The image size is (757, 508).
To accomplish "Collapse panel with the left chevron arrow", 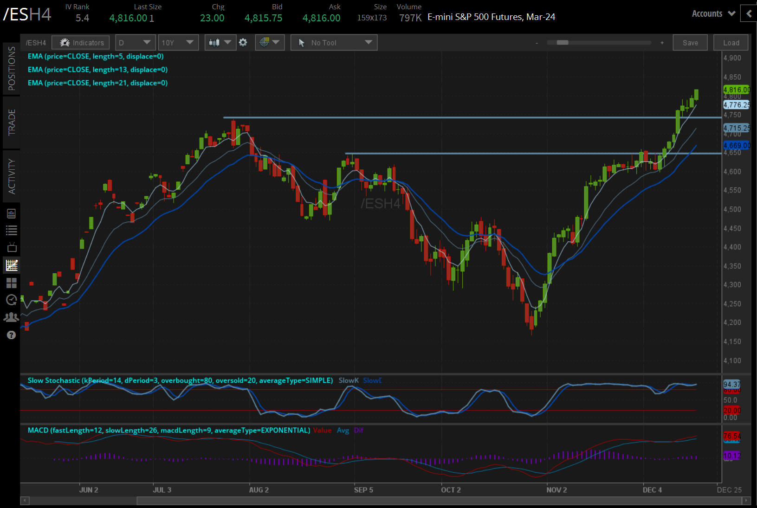I will [x=749, y=14].
